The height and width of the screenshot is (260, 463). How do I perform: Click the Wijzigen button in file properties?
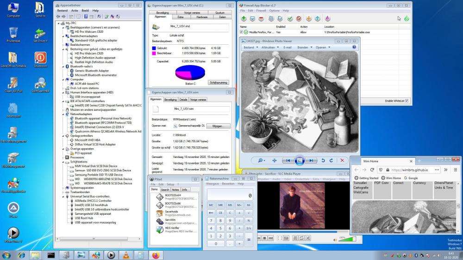pos(218,126)
